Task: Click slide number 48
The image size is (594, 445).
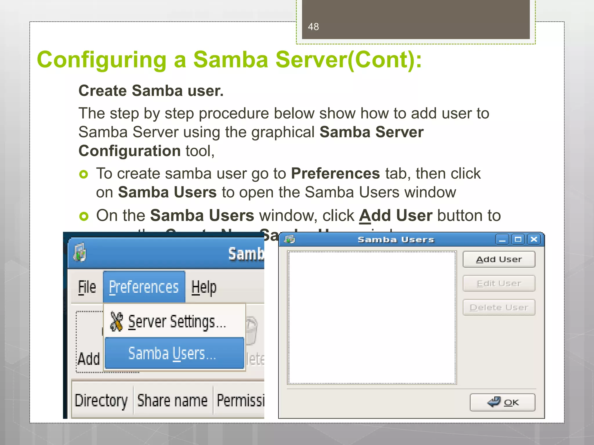Action: tap(313, 27)
